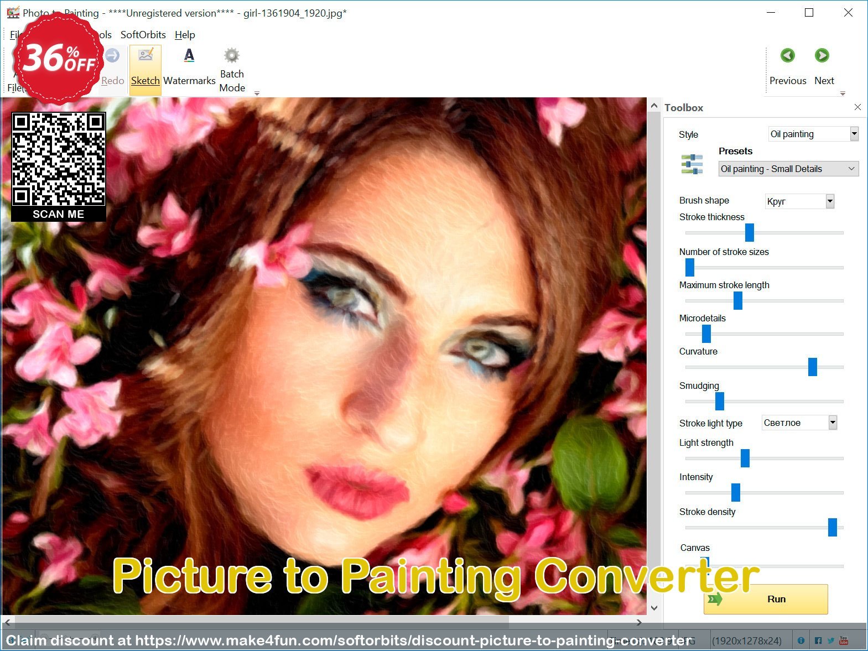Click the Stroke density slider handle
The width and height of the screenshot is (868, 651).
(x=833, y=527)
